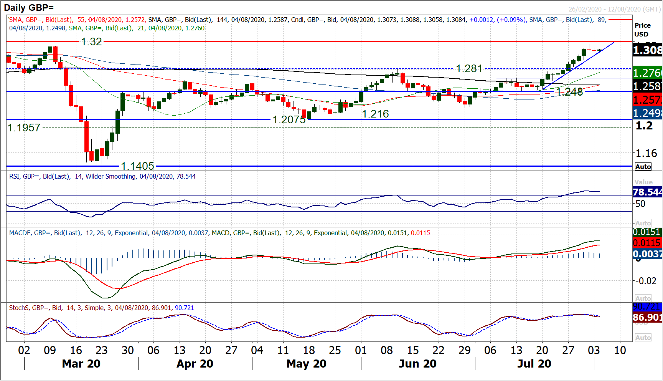Select the Mar 20 month label on the time axis

click(x=81, y=364)
